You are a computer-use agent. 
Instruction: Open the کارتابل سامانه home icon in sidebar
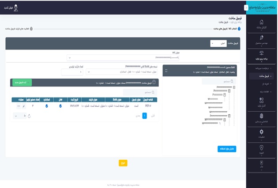[x=261, y=23]
